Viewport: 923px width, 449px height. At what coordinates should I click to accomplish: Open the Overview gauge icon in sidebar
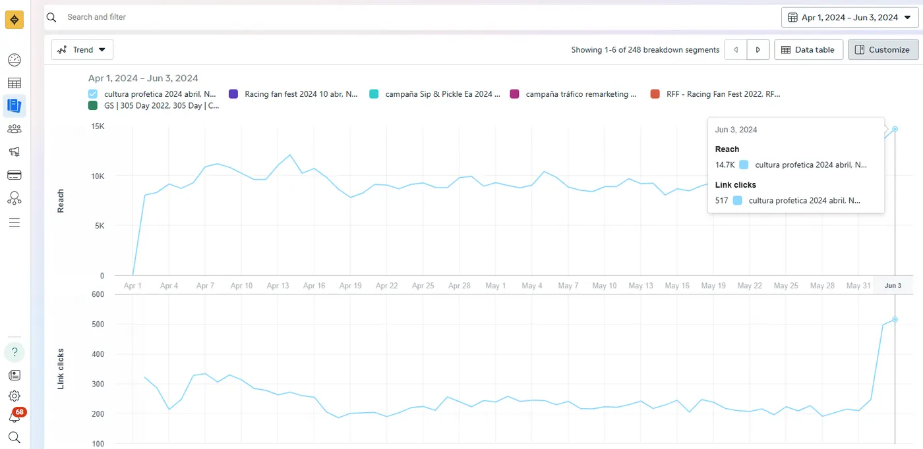click(15, 61)
